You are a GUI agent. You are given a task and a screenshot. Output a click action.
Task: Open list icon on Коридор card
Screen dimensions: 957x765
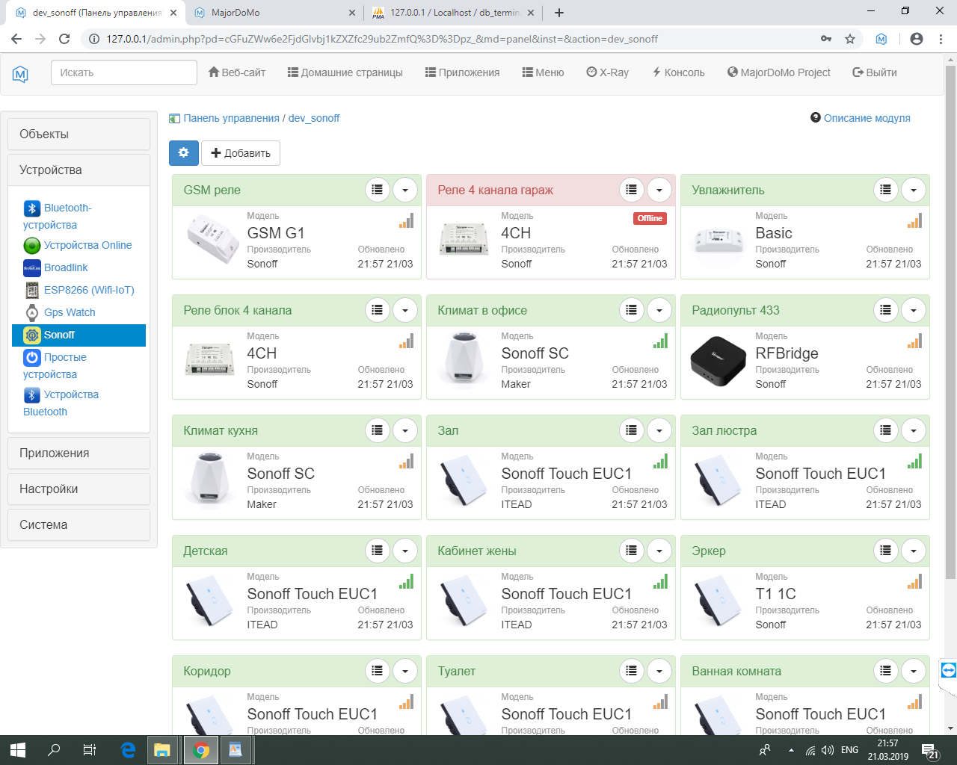click(378, 672)
